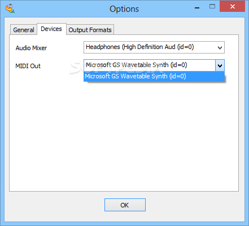Select the Devices tab

[51, 29]
